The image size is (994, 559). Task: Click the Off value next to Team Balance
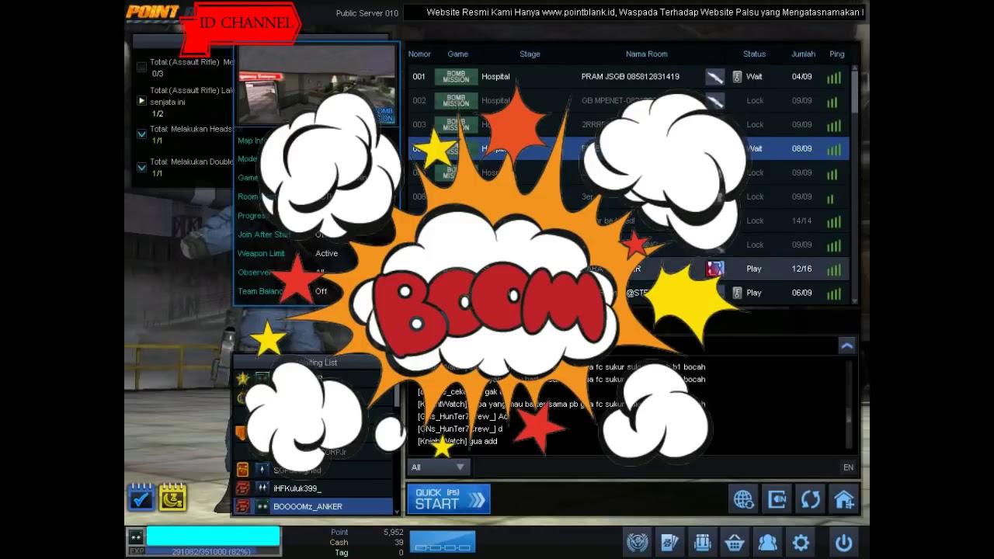(321, 292)
